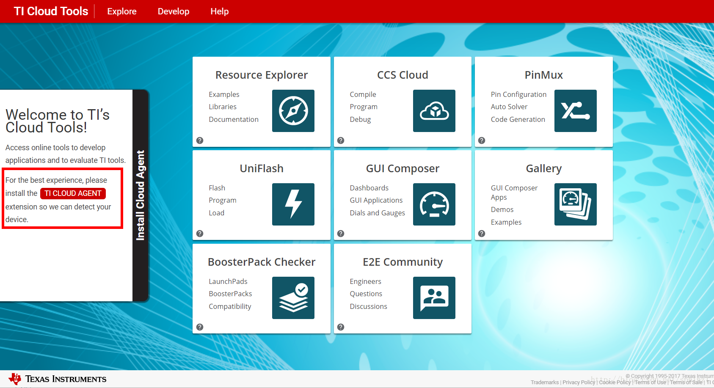Open the Terms of Use footer link
This screenshot has height=388, width=714.
650,382
